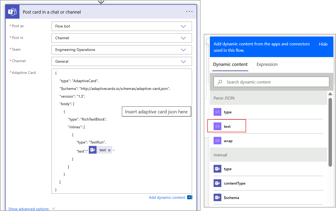The image size is (336, 211).
Task: Select the Parse JSON text dynamic content
Action: pos(227,126)
